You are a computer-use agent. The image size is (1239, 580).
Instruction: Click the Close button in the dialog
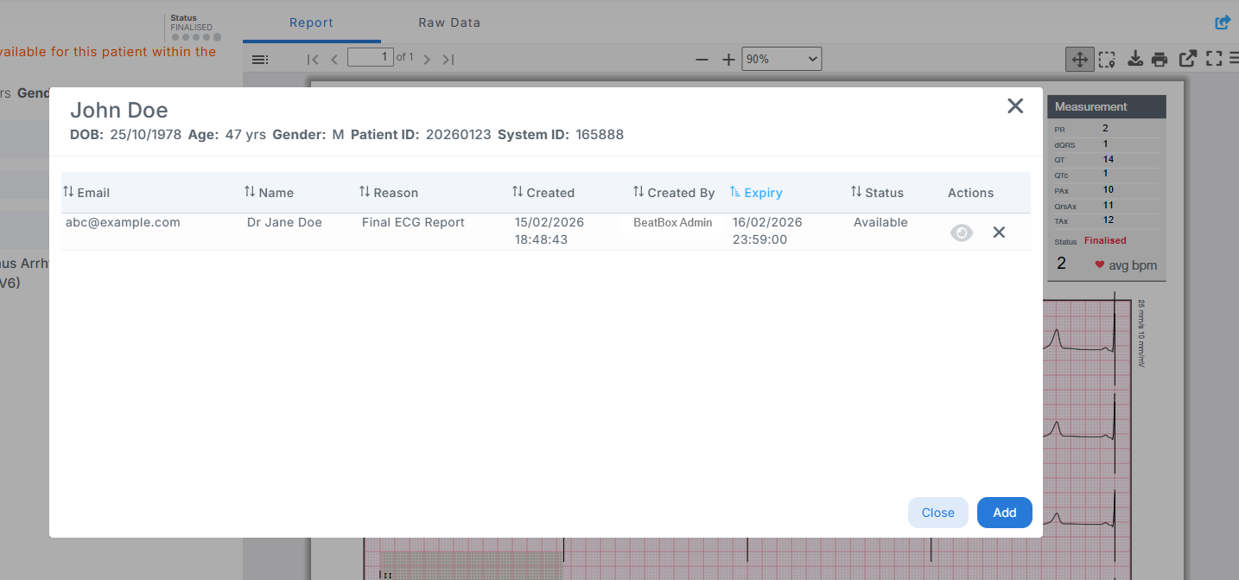pyautogui.click(x=937, y=513)
